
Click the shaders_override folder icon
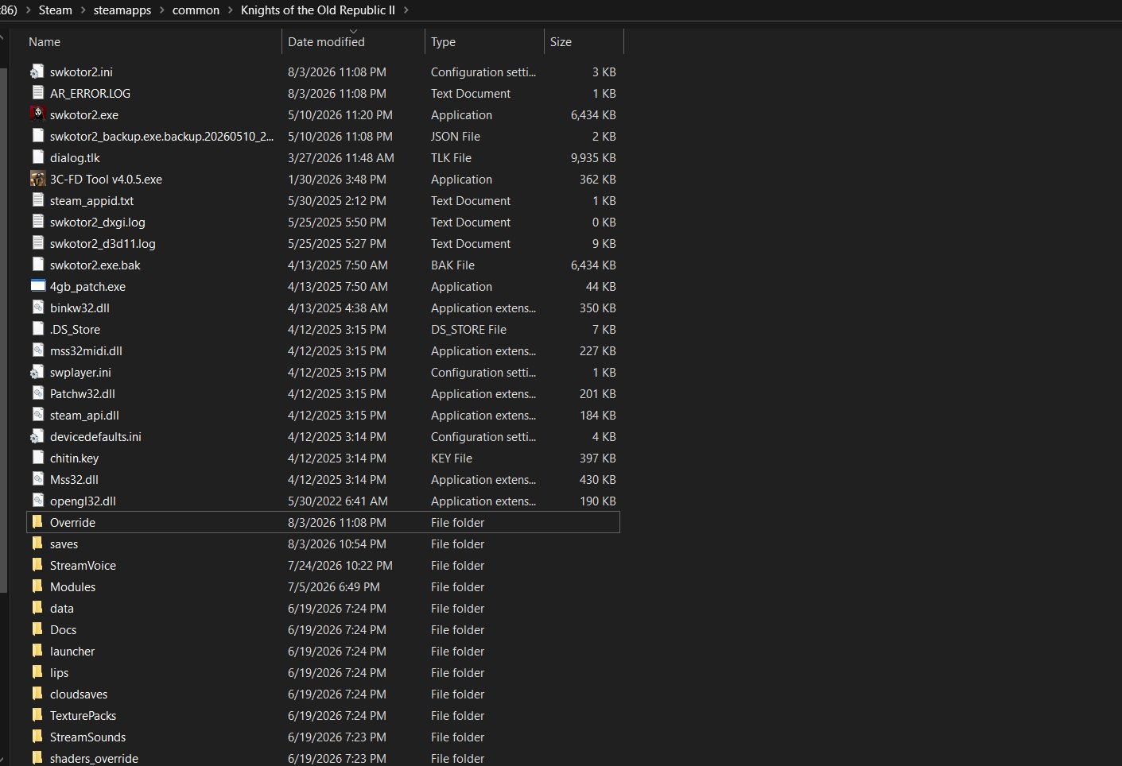coord(37,758)
